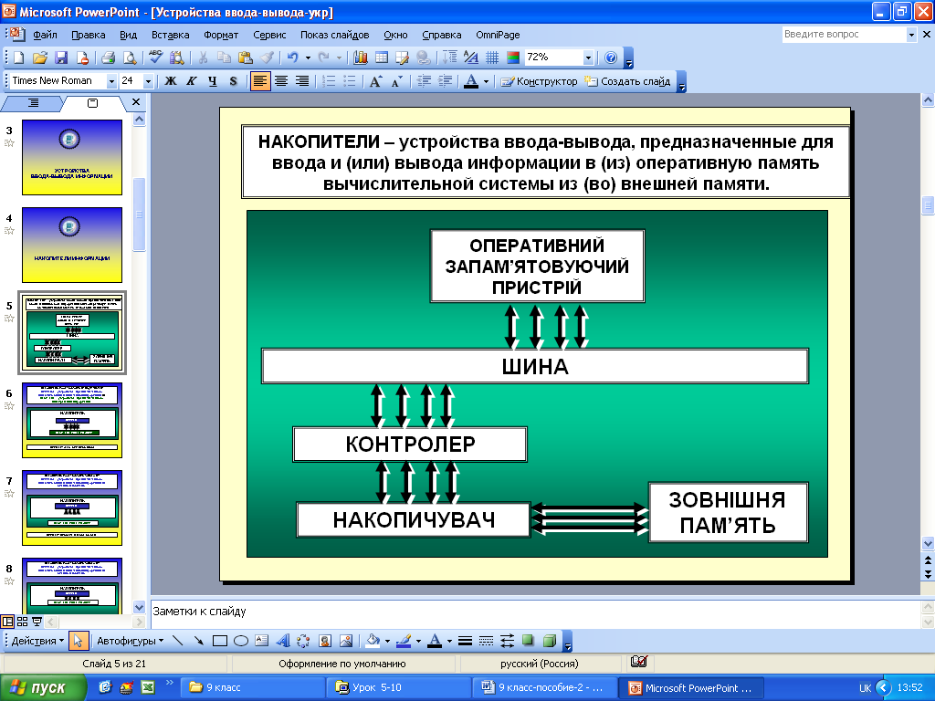Undo the last action
The height and width of the screenshot is (701, 935).
point(292,58)
